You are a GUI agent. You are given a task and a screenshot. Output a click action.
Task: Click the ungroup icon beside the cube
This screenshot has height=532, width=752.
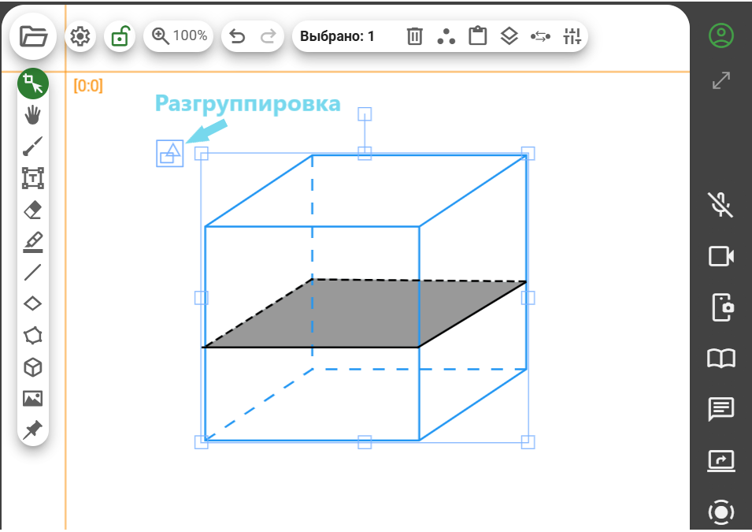(170, 153)
